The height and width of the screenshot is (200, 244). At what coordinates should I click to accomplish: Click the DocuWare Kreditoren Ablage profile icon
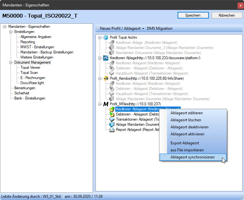coord(106,58)
